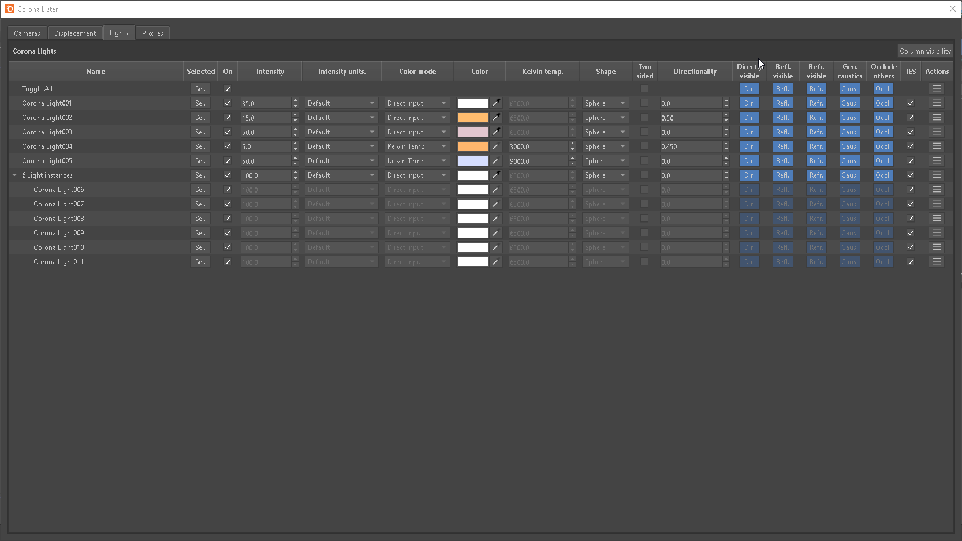Open Intensity units dropdown for 6 Light instances
The height and width of the screenshot is (541, 962).
[x=341, y=175]
